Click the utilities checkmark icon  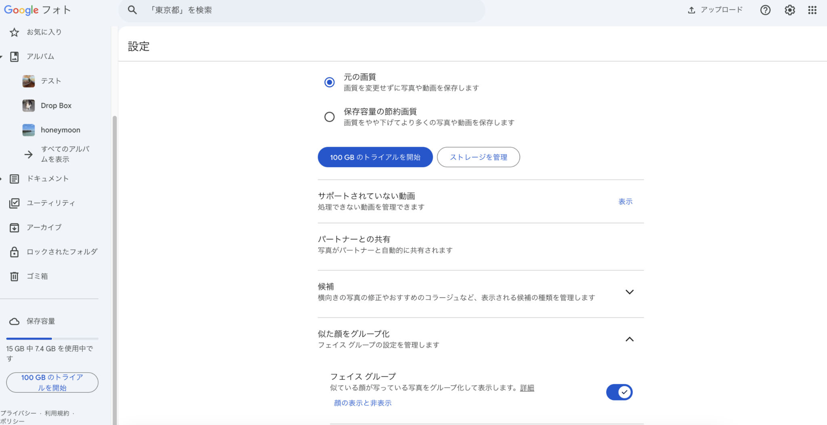pos(14,203)
